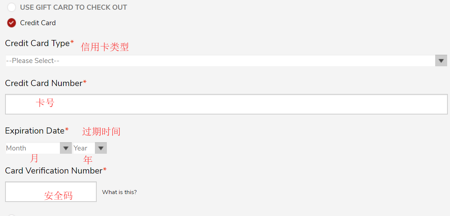450x216 pixels.
Task: Click the "Credit Card" payment option text
Action: tap(38, 23)
